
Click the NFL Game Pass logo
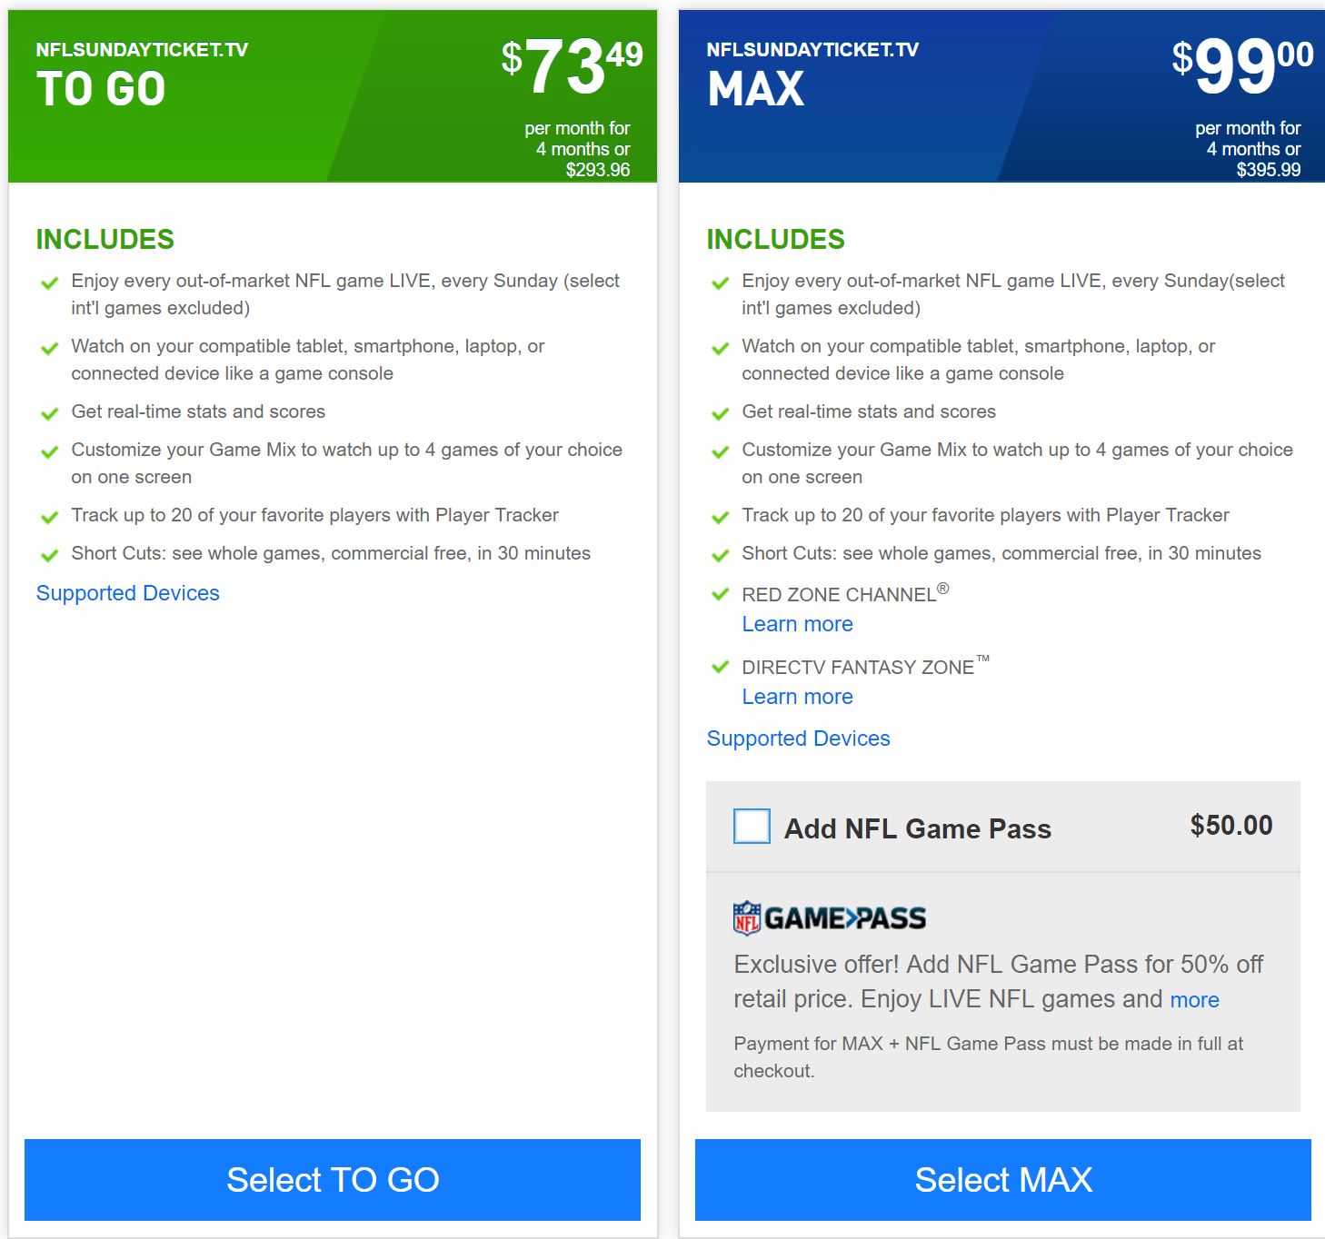[830, 917]
